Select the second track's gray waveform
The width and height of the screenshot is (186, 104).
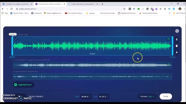pyautogui.click(x=92, y=65)
